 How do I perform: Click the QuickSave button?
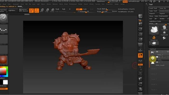tap(101, 1)
